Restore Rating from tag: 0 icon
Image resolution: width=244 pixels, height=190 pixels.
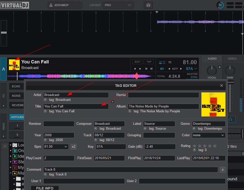point(194,150)
